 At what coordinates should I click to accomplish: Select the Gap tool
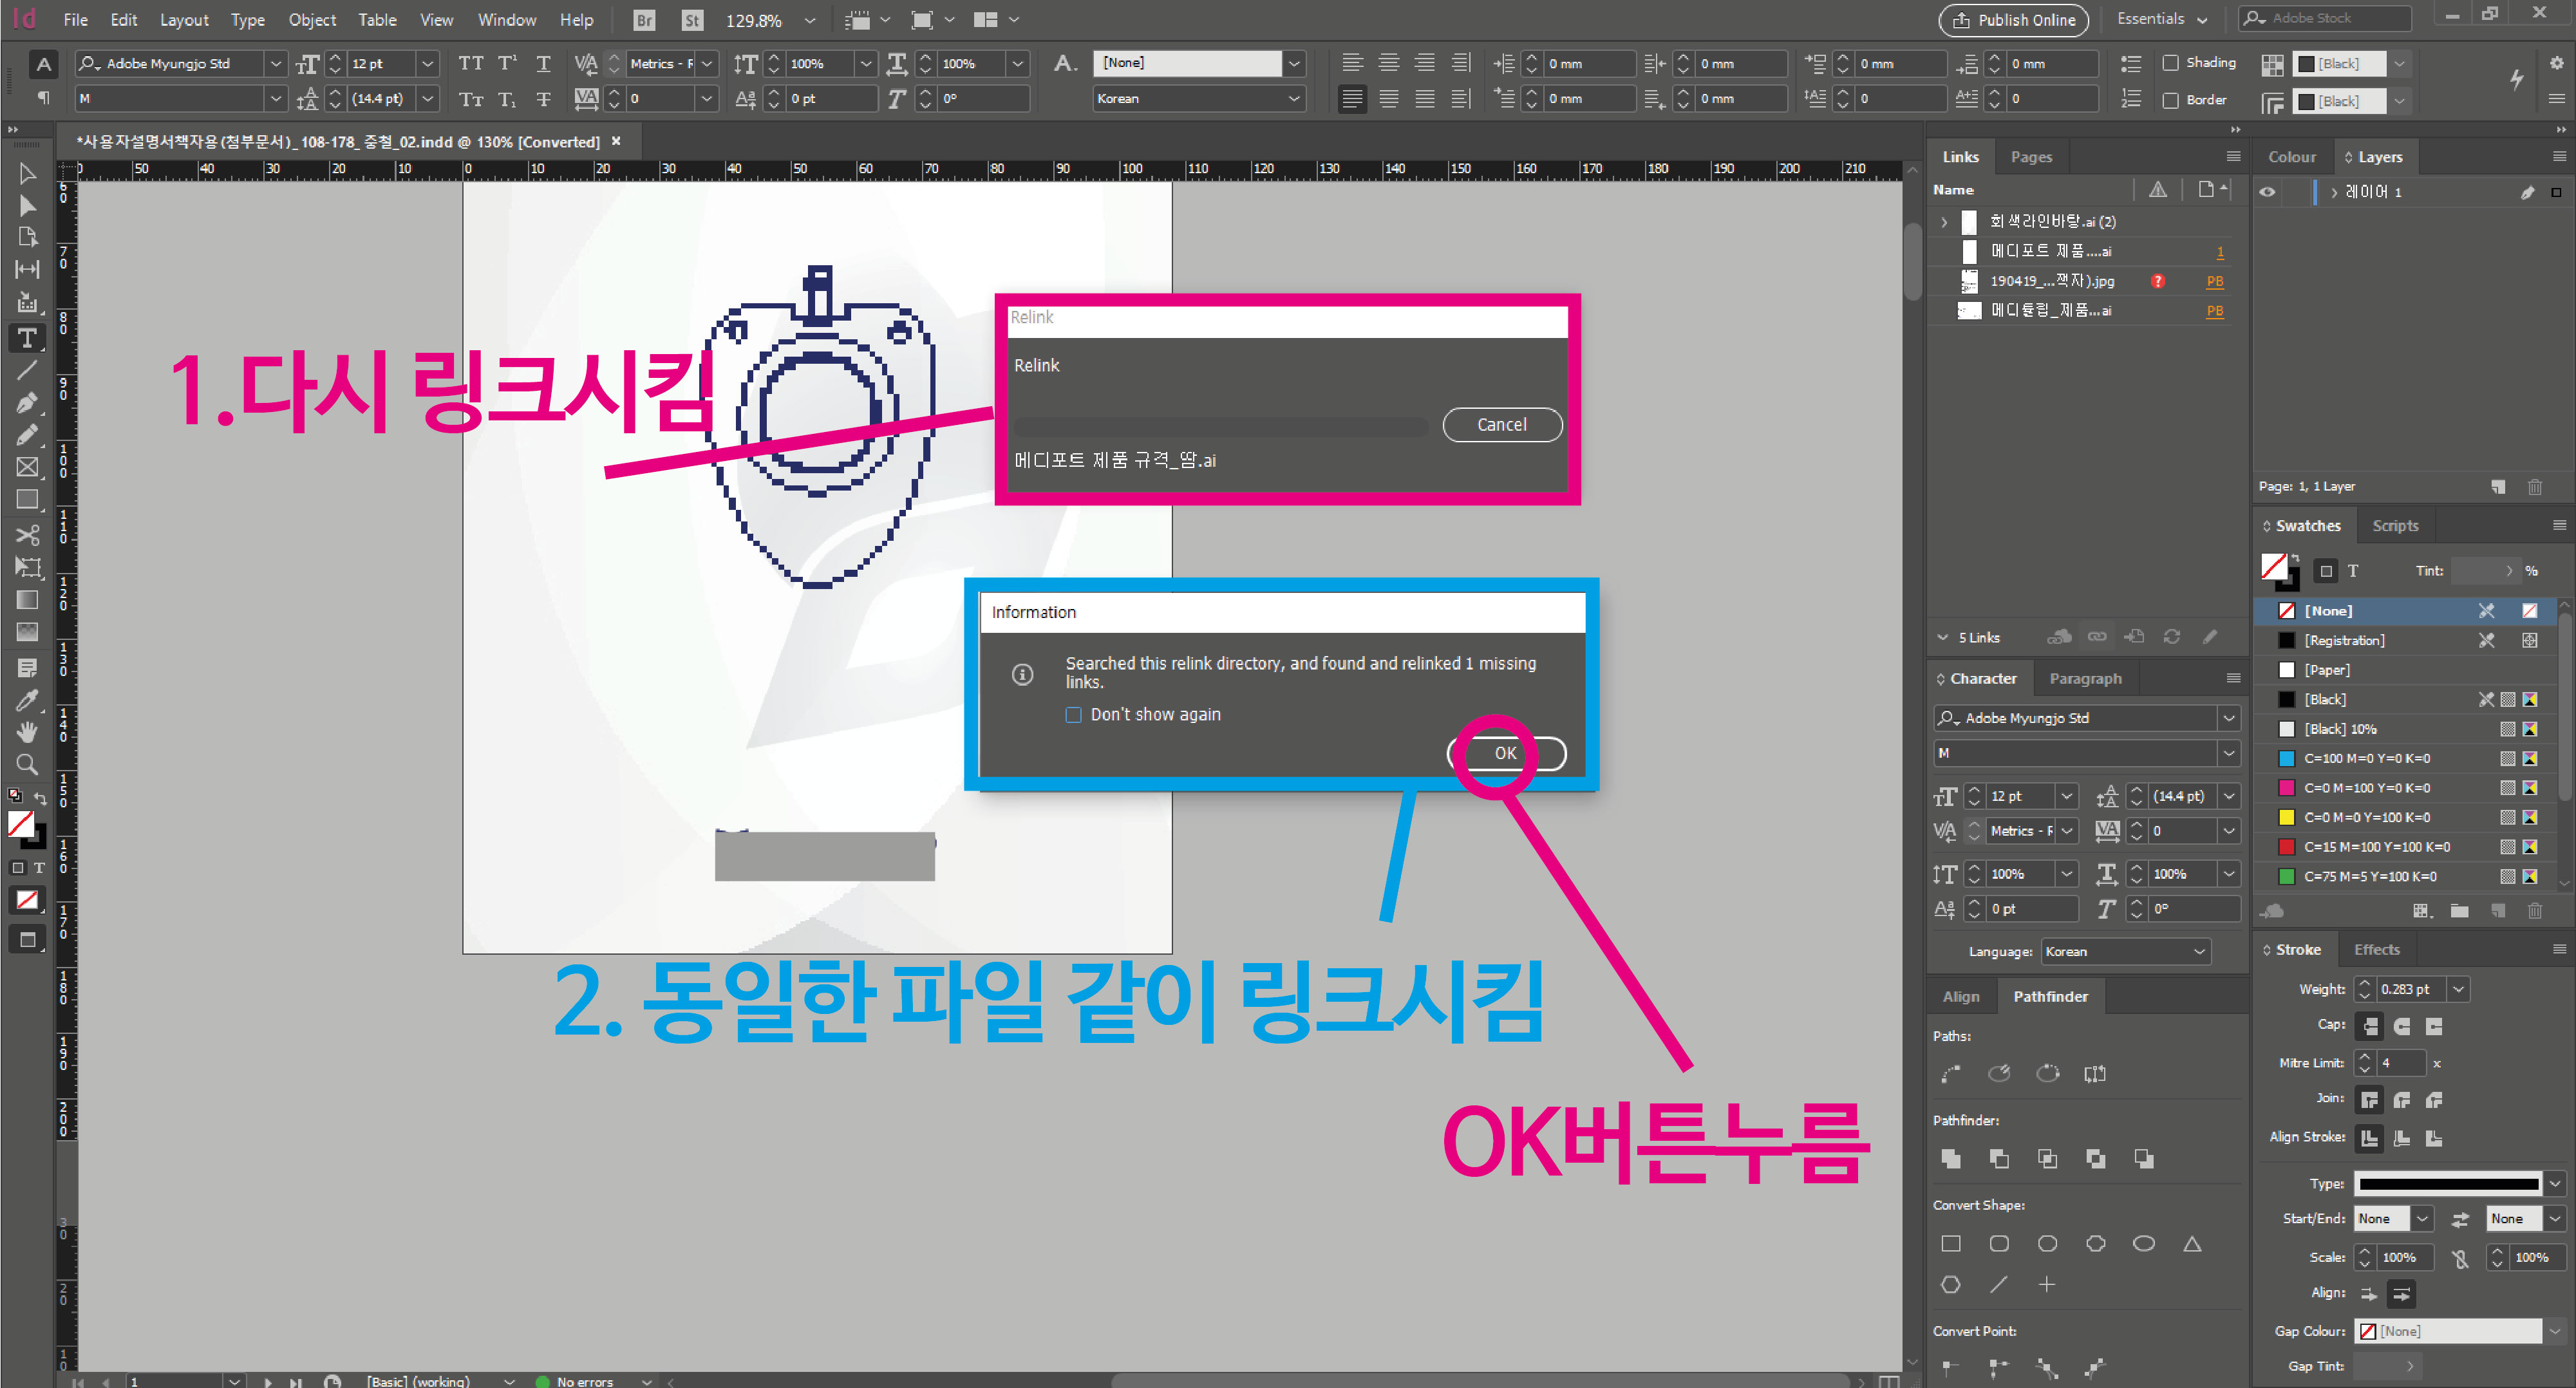(27, 270)
